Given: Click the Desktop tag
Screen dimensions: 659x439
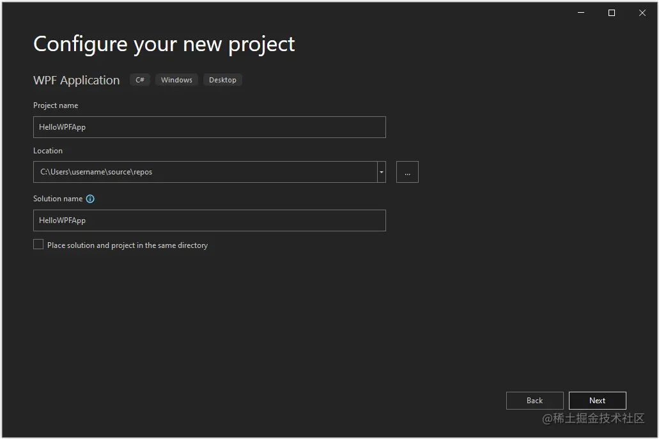Looking at the screenshot, I should tap(222, 80).
